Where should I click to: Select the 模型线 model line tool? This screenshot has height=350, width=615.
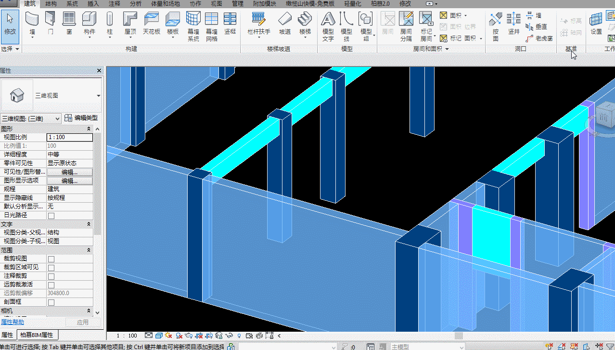(x=346, y=26)
